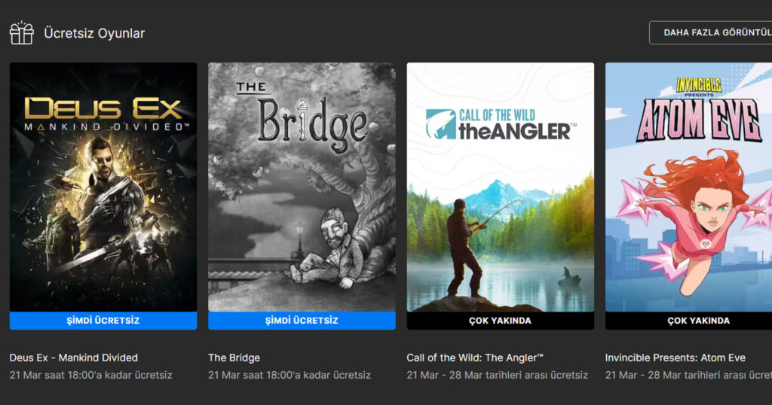Screen dimensions: 772x405
Task: Select the Call of the Wild theAngler cover
Action: coord(501,187)
